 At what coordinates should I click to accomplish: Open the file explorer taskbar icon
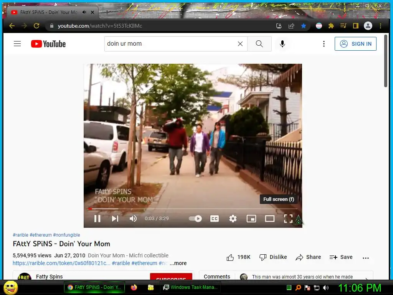tap(150, 287)
